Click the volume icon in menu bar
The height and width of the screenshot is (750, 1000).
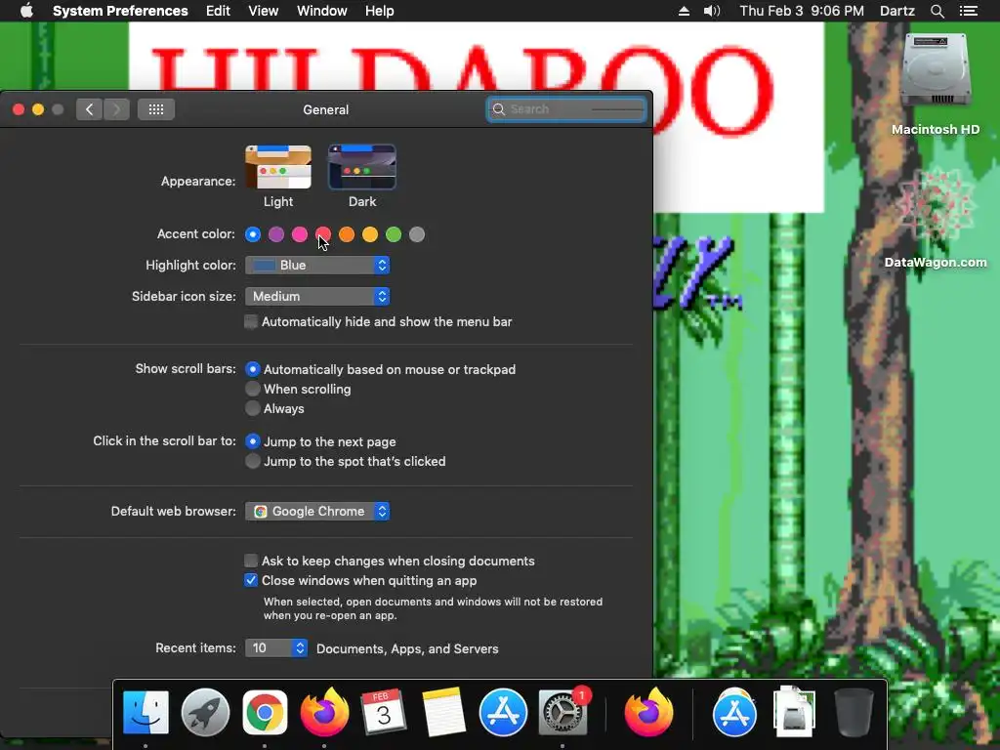(711, 11)
